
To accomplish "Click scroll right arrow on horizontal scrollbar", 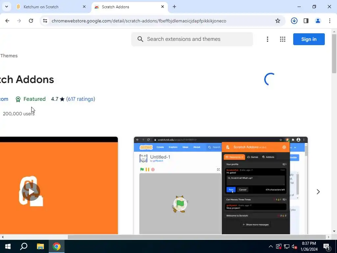I will click(x=329, y=237).
